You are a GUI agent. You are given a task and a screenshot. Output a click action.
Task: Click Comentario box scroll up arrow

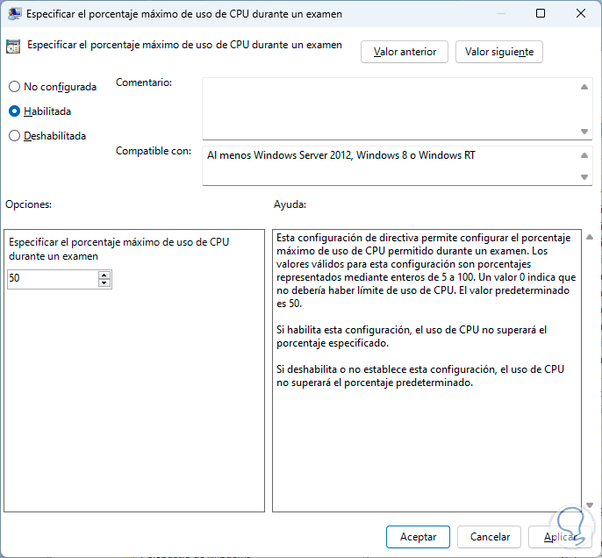click(584, 87)
